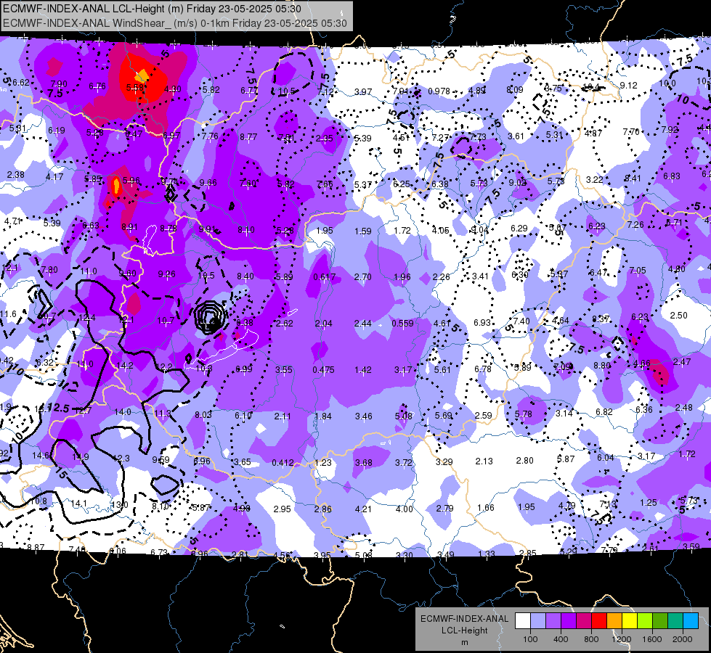
Task: Click the legend tick label 800
Action: click(591, 639)
